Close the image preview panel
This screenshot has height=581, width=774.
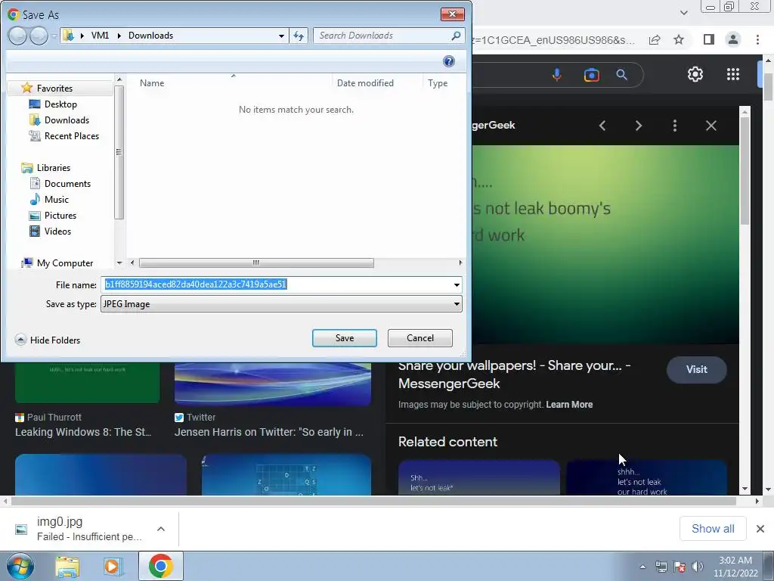[711, 126]
